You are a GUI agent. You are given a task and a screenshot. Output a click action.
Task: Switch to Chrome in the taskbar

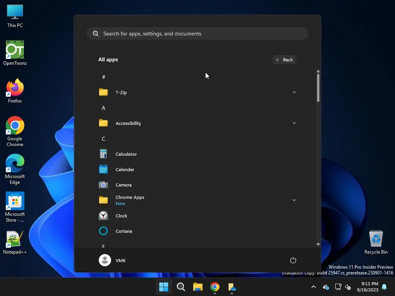pyautogui.click(x=215, y=287)
